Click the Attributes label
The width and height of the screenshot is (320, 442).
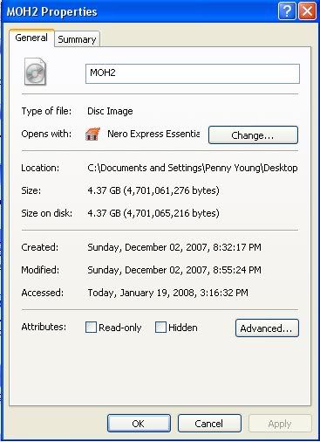coord(44,327)
